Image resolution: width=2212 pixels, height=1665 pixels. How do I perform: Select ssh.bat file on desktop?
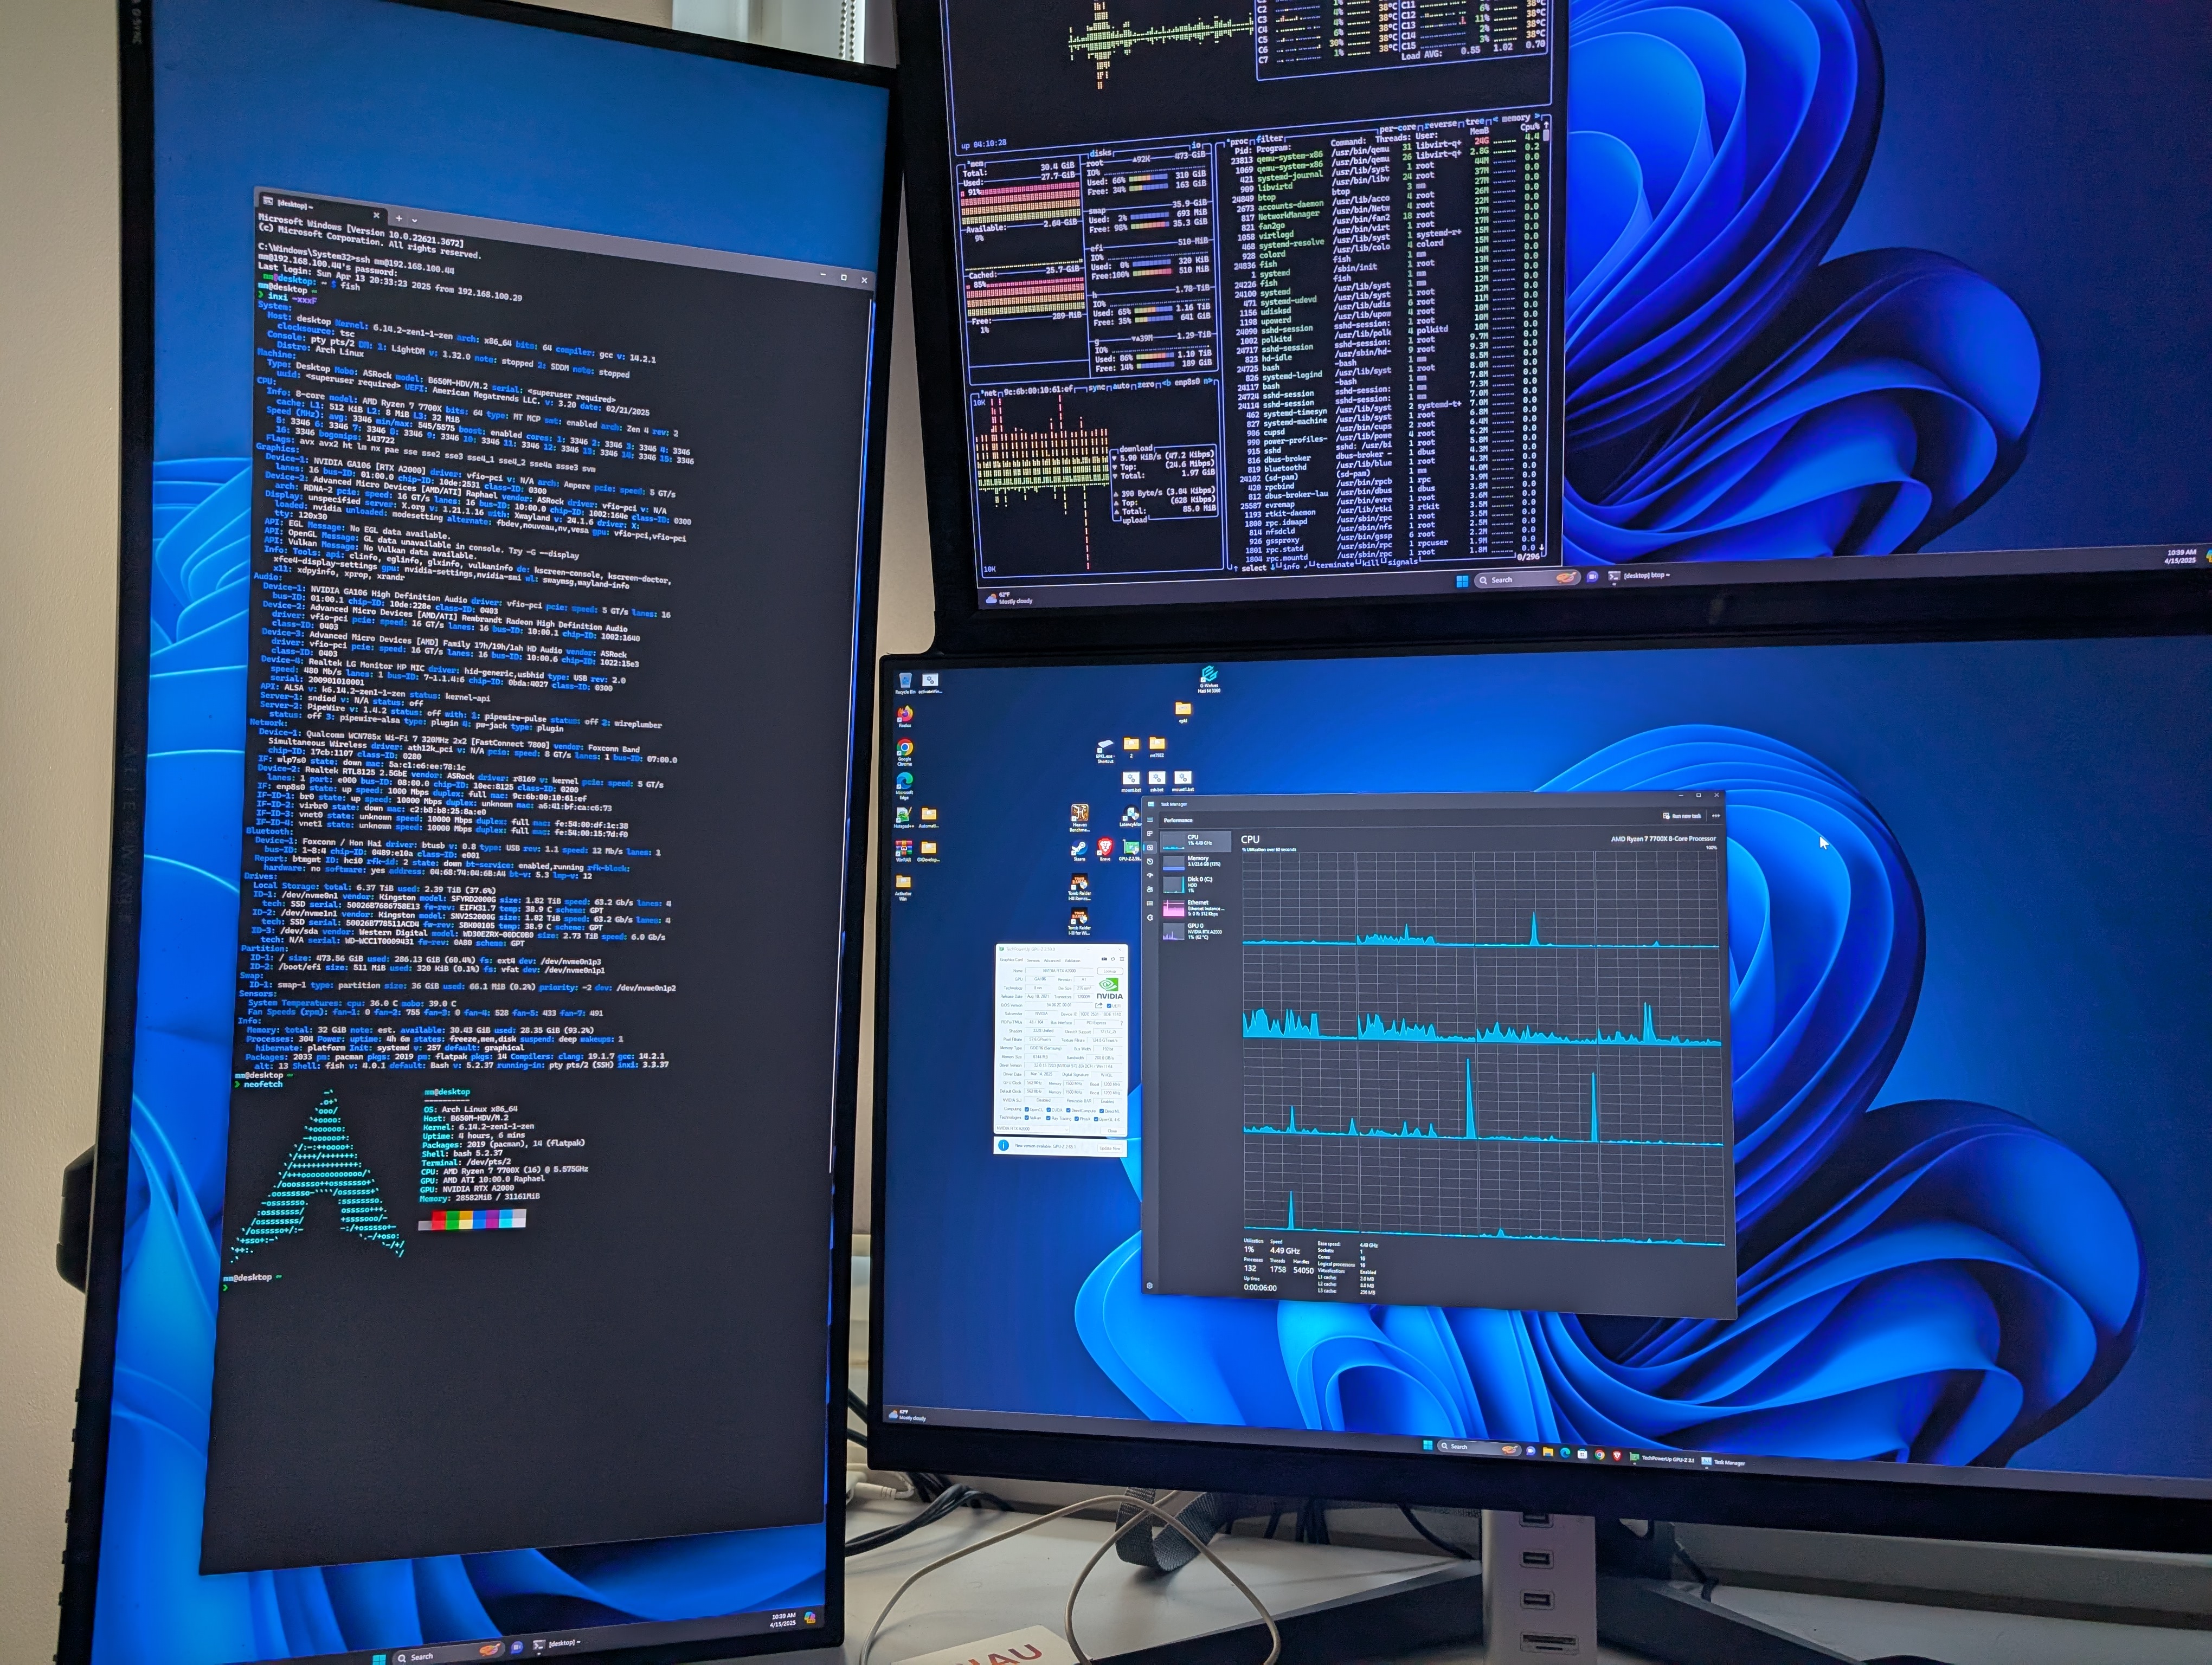(x=1157, y=783)
